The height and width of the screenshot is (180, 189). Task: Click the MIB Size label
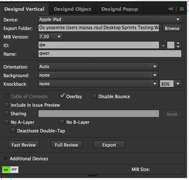point(141,169)
